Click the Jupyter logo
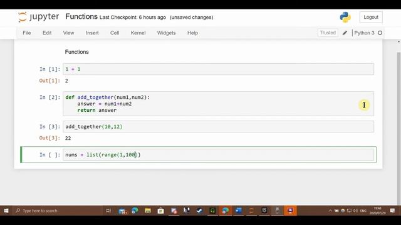Image resolution: width=401 pixels, height=225 pixels. point(39,17)
